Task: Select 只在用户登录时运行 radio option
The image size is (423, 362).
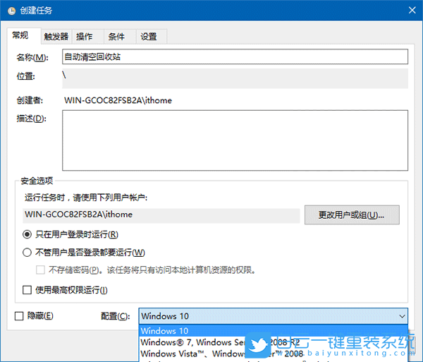Action: click(27, 234)
